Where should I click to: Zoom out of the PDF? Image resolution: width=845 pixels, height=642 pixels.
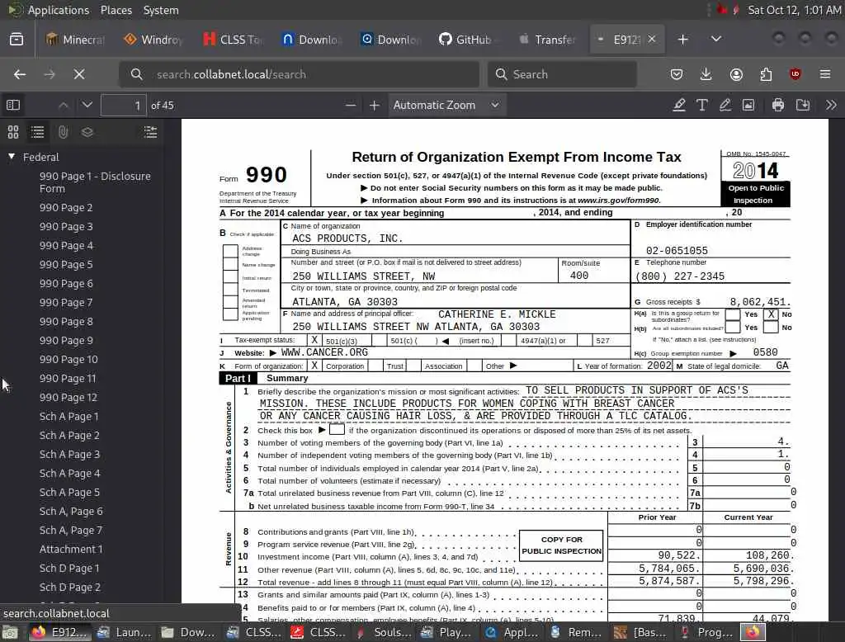pyautogui.click(x=350, y=105)
